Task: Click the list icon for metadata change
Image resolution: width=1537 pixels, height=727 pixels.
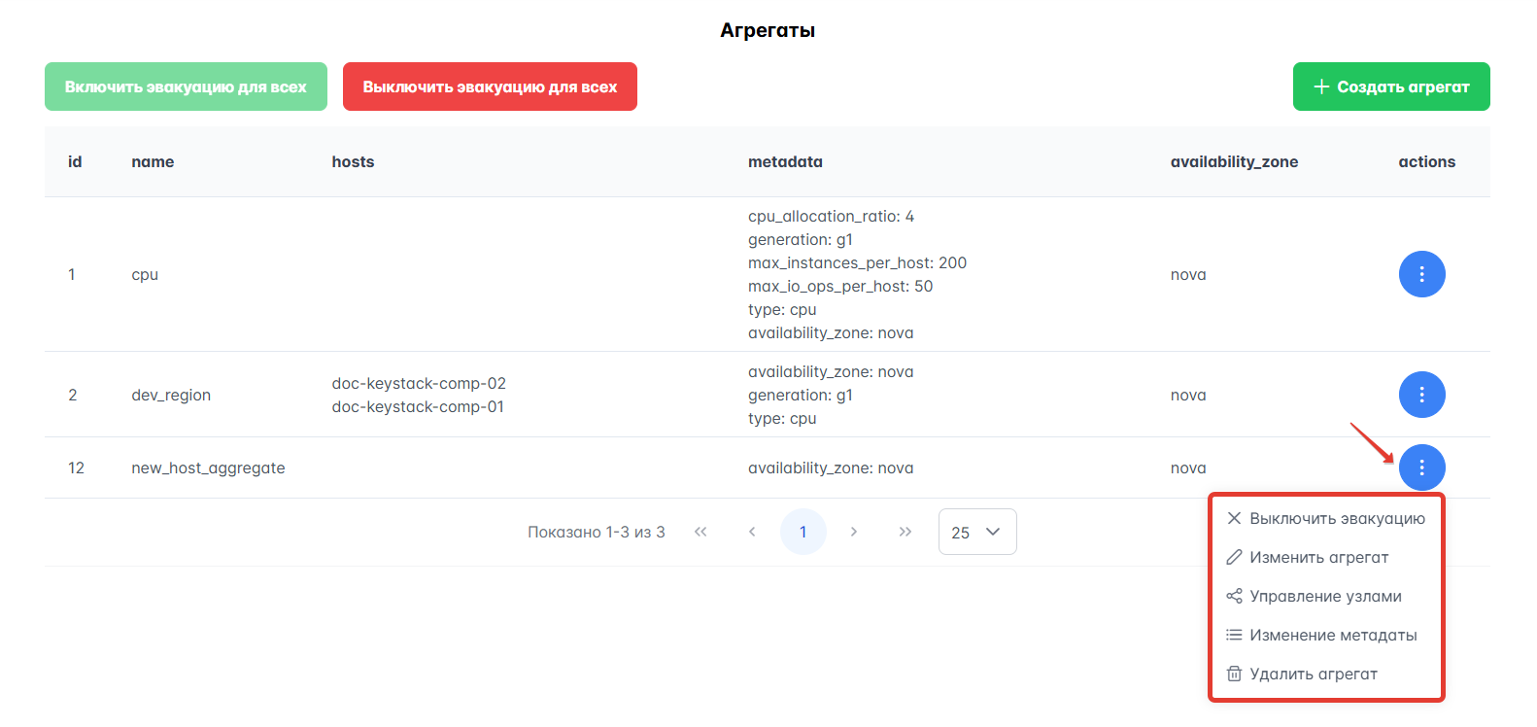Action: 1234,635
